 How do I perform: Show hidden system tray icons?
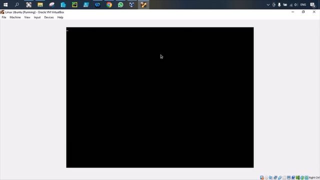click(x=268, y=4)
